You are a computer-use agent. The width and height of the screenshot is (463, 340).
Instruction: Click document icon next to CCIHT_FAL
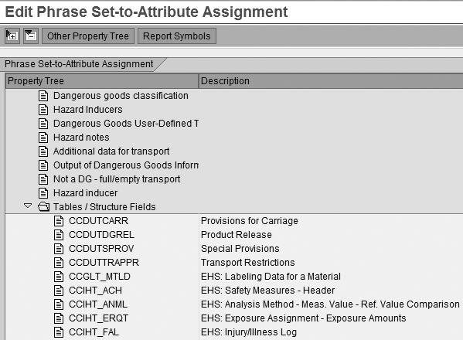pyautogui.click(x=59, y=332)
